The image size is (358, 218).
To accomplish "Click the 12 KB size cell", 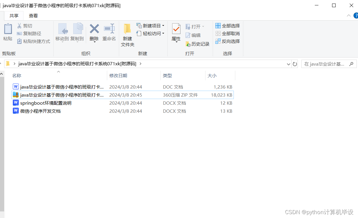I will click(x=226, y=103).
